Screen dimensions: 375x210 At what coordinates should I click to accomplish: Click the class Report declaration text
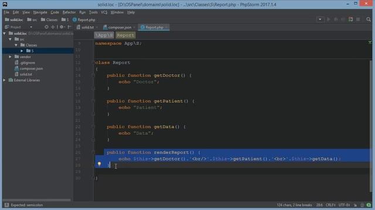[x=112, y=62]
